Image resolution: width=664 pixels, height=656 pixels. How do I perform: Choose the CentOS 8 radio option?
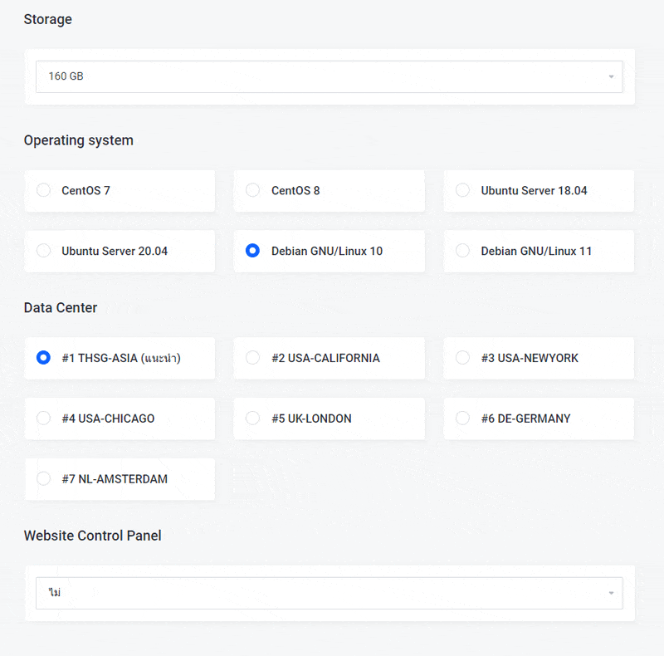pos(253,190)
